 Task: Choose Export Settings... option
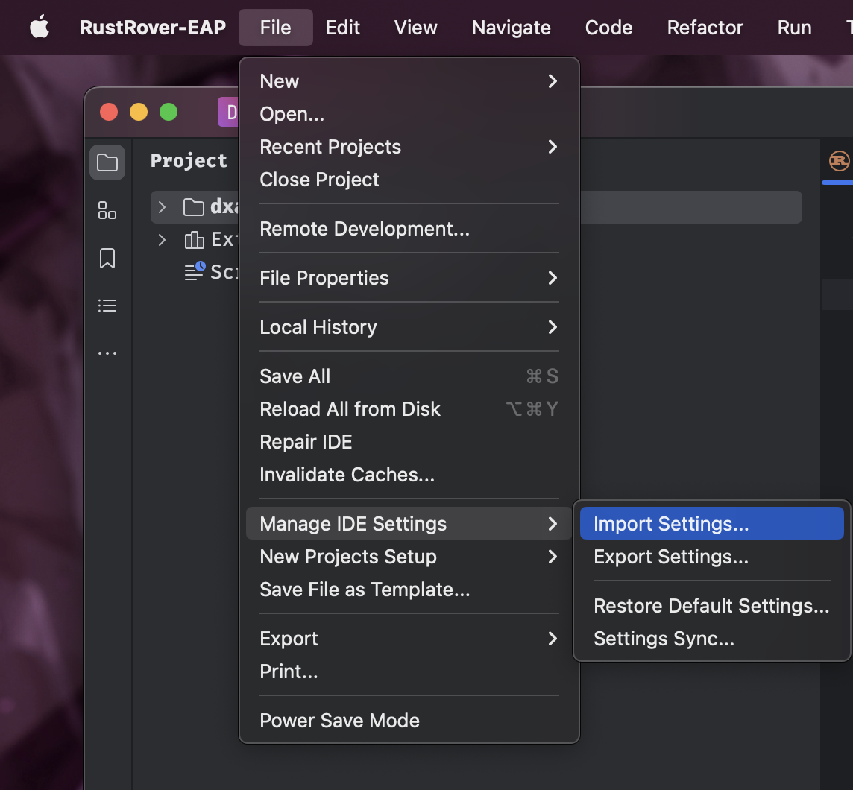pyautogui.click(x=671, y=557)
